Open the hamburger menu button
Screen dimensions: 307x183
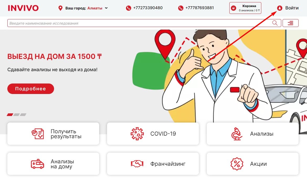(290, 23)
